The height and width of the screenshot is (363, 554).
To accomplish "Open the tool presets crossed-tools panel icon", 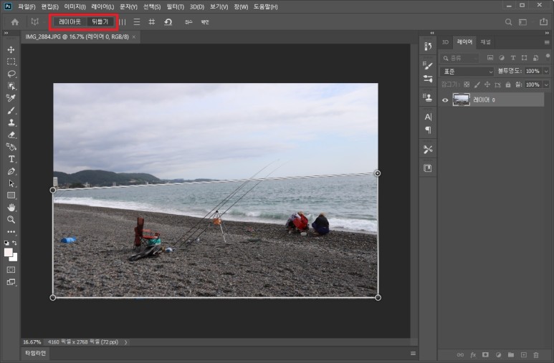I will pos(428,150).
